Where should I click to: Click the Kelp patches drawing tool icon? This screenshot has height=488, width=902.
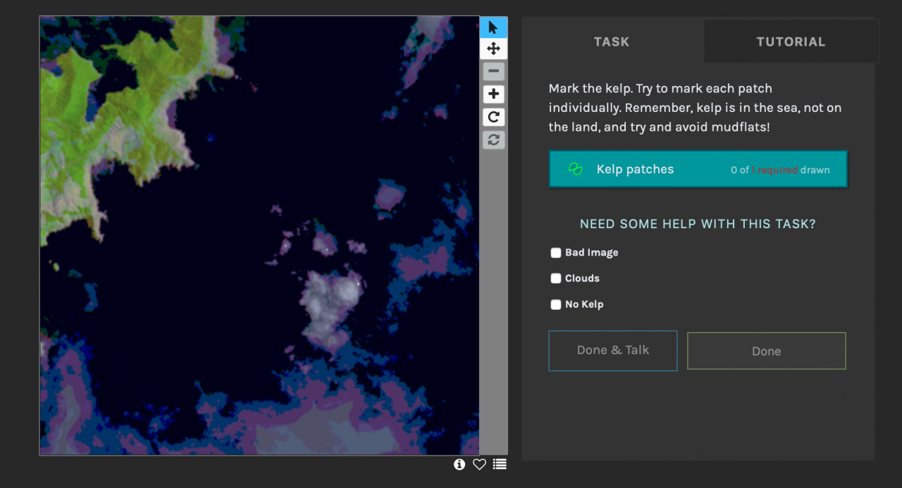tap(575, 169)
